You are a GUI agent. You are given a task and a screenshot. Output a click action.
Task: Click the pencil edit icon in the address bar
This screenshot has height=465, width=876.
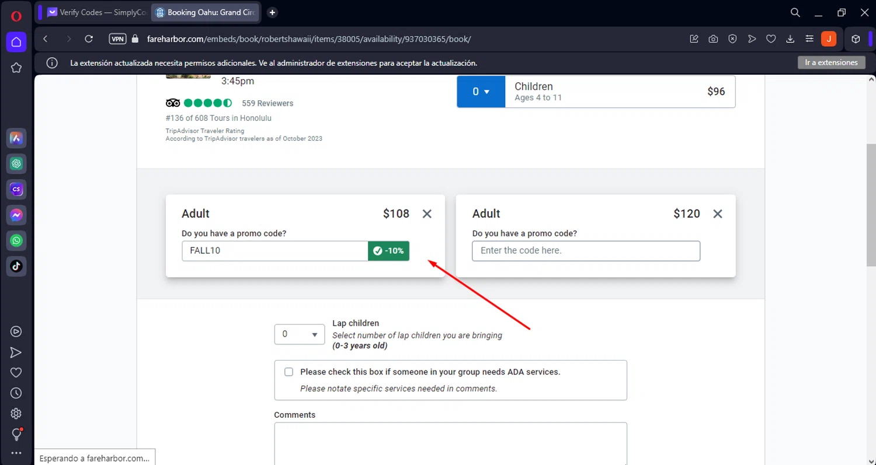click(694, 39)
